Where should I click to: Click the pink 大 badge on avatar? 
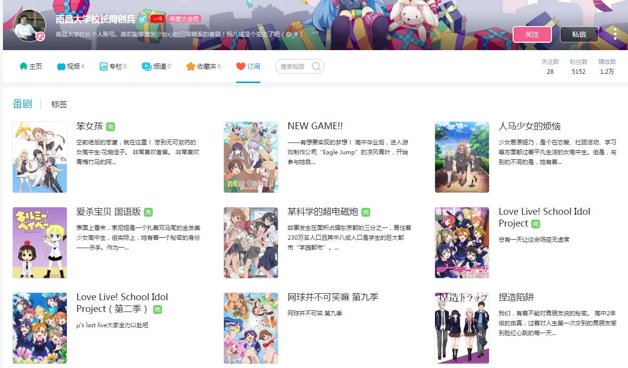pos(40,36)
